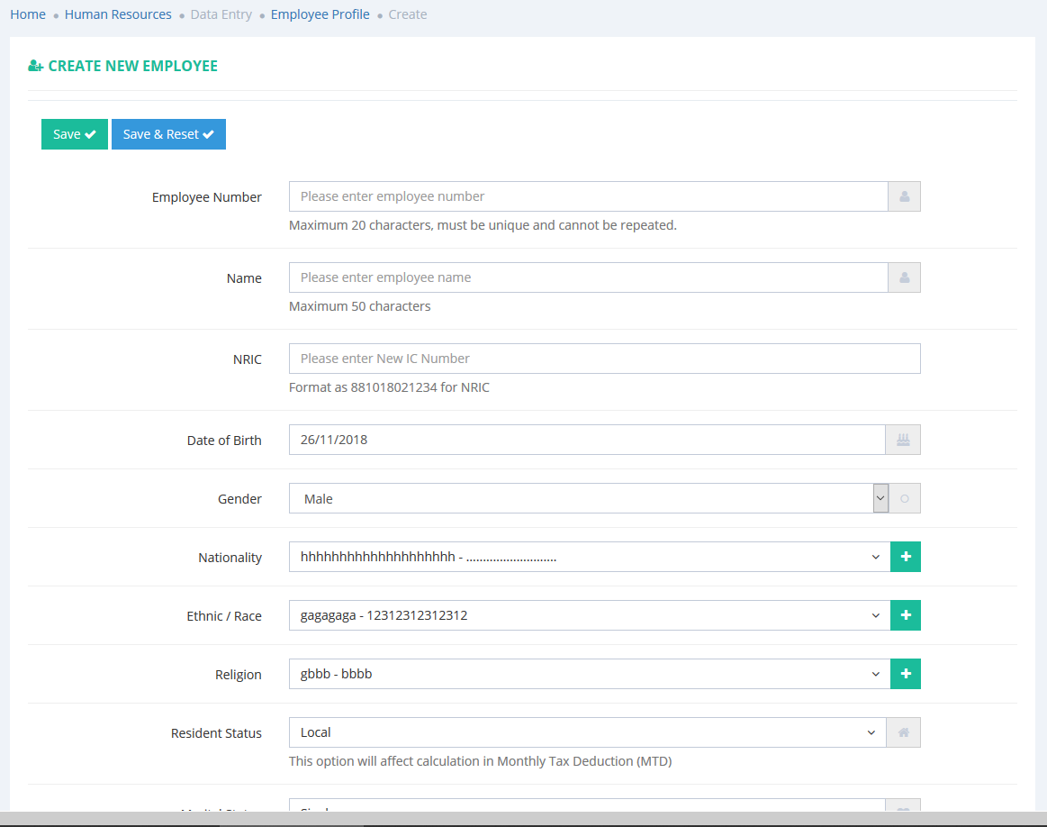Click the home icon beside Resident Status
Viewport: 1047px width, 827px height.
pos(904,732)
